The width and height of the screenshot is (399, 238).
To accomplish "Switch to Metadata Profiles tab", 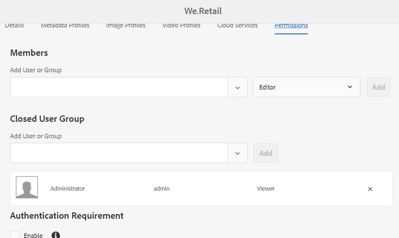I will [65, 25].
